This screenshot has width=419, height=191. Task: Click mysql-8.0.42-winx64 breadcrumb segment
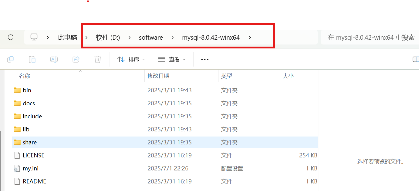pyautogui.click(x=211, y=38)
